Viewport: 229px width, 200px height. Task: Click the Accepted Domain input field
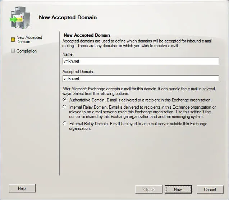pyautogui.click(x=141, y=78)
